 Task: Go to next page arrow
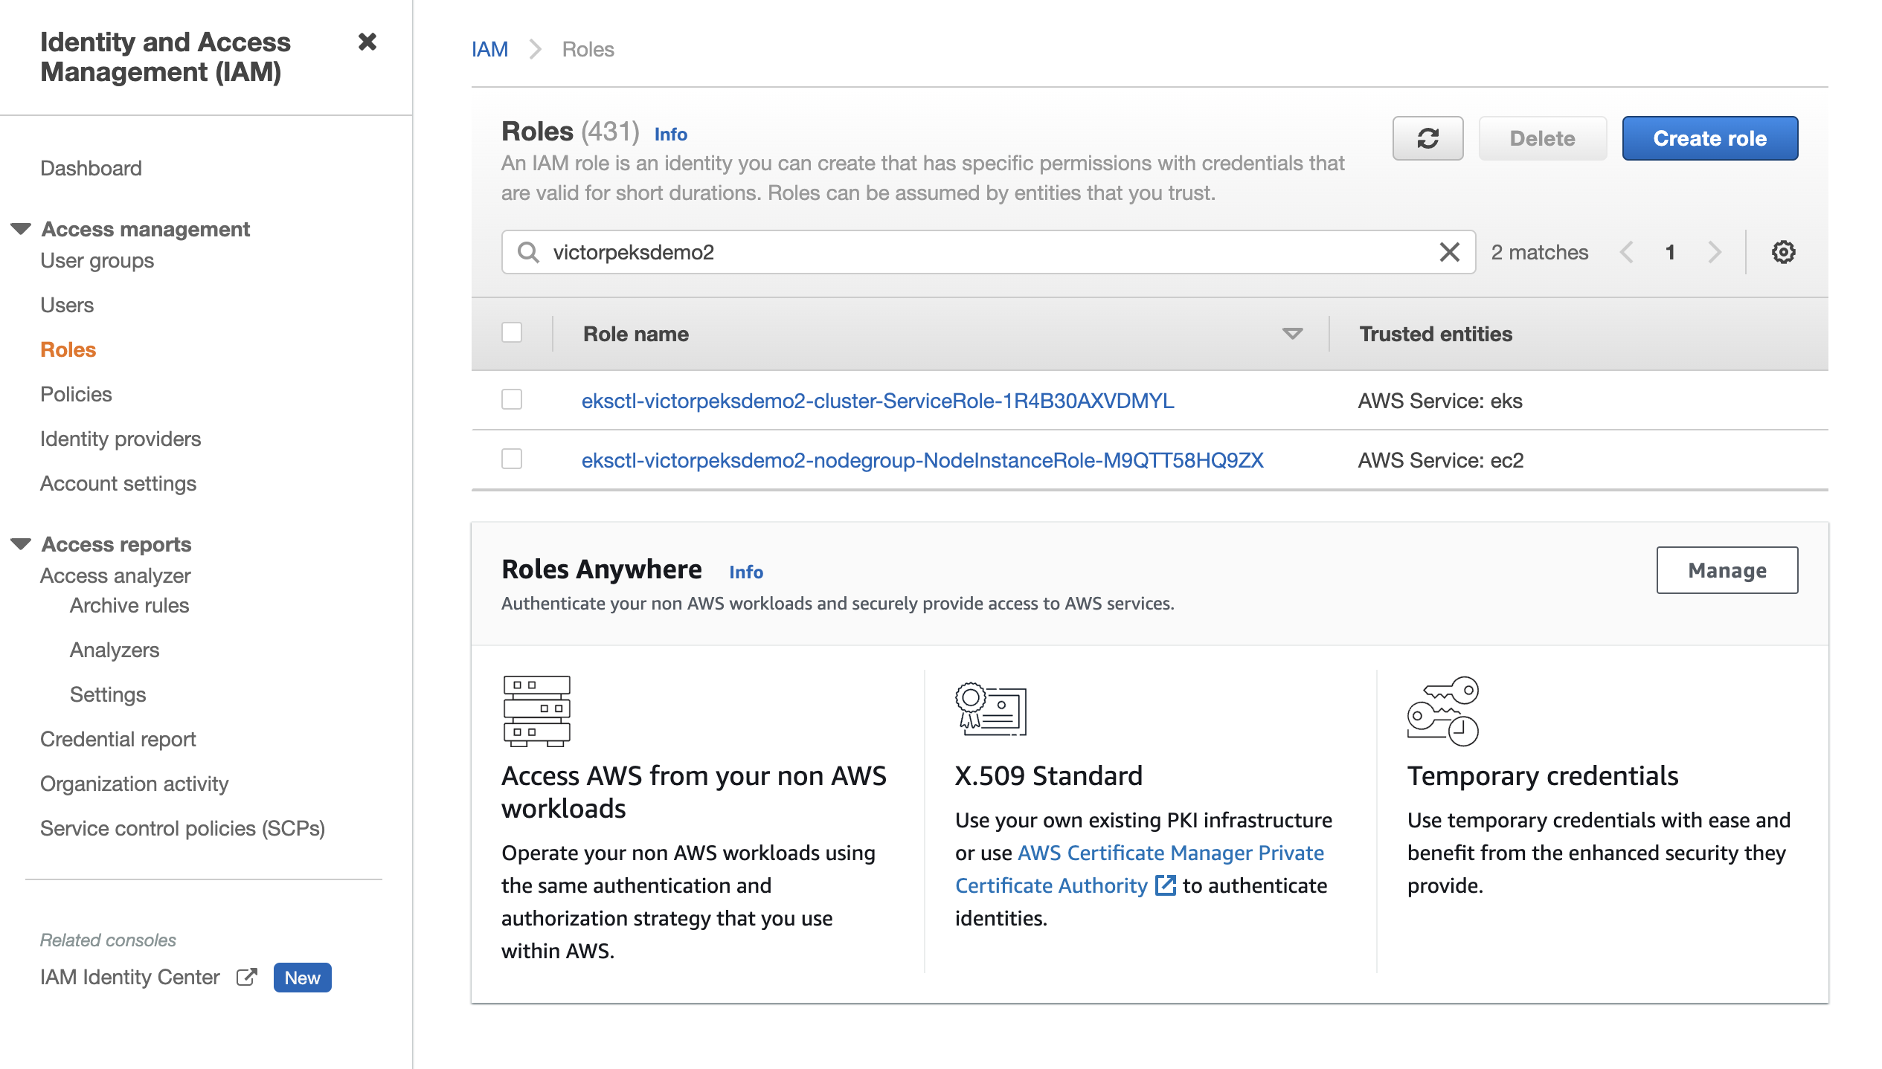coord(1715,252)
